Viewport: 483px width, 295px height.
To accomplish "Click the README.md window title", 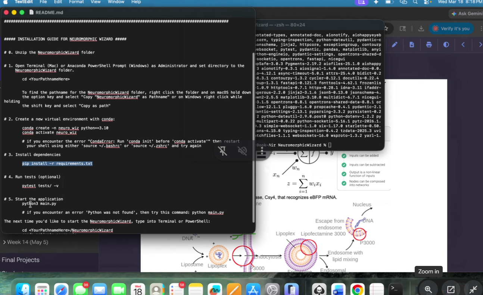I will 49,12.
